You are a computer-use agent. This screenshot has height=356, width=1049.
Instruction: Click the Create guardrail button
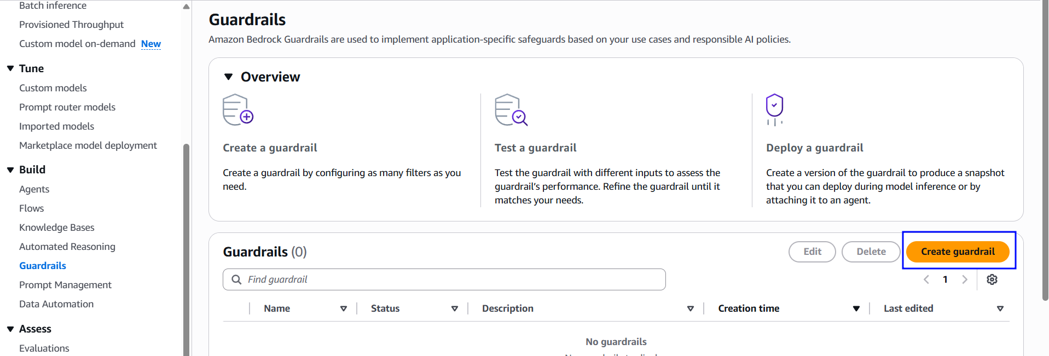[958, 252]
